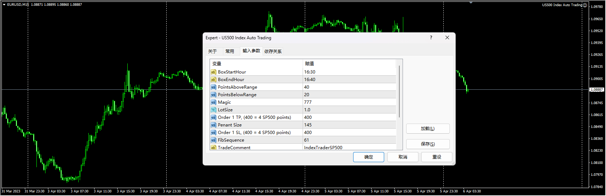Confirm with the 确定 button
This screenshot has height=196, width=606.
click(369, 157)
